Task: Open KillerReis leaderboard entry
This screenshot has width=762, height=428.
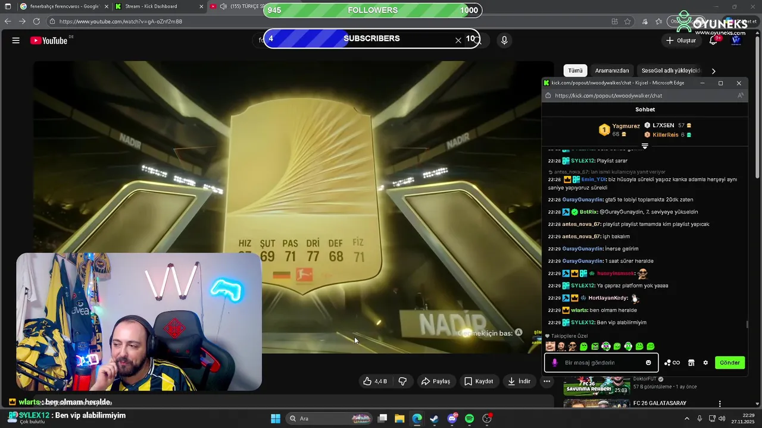Action: (668, 135)
